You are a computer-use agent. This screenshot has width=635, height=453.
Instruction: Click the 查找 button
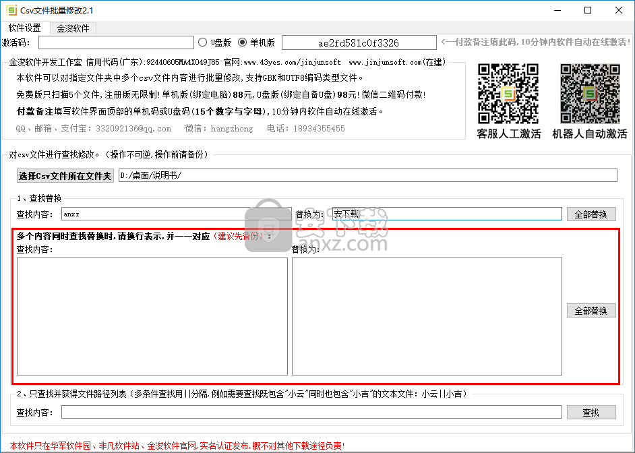pyautogui.click(x=591, y=413)
